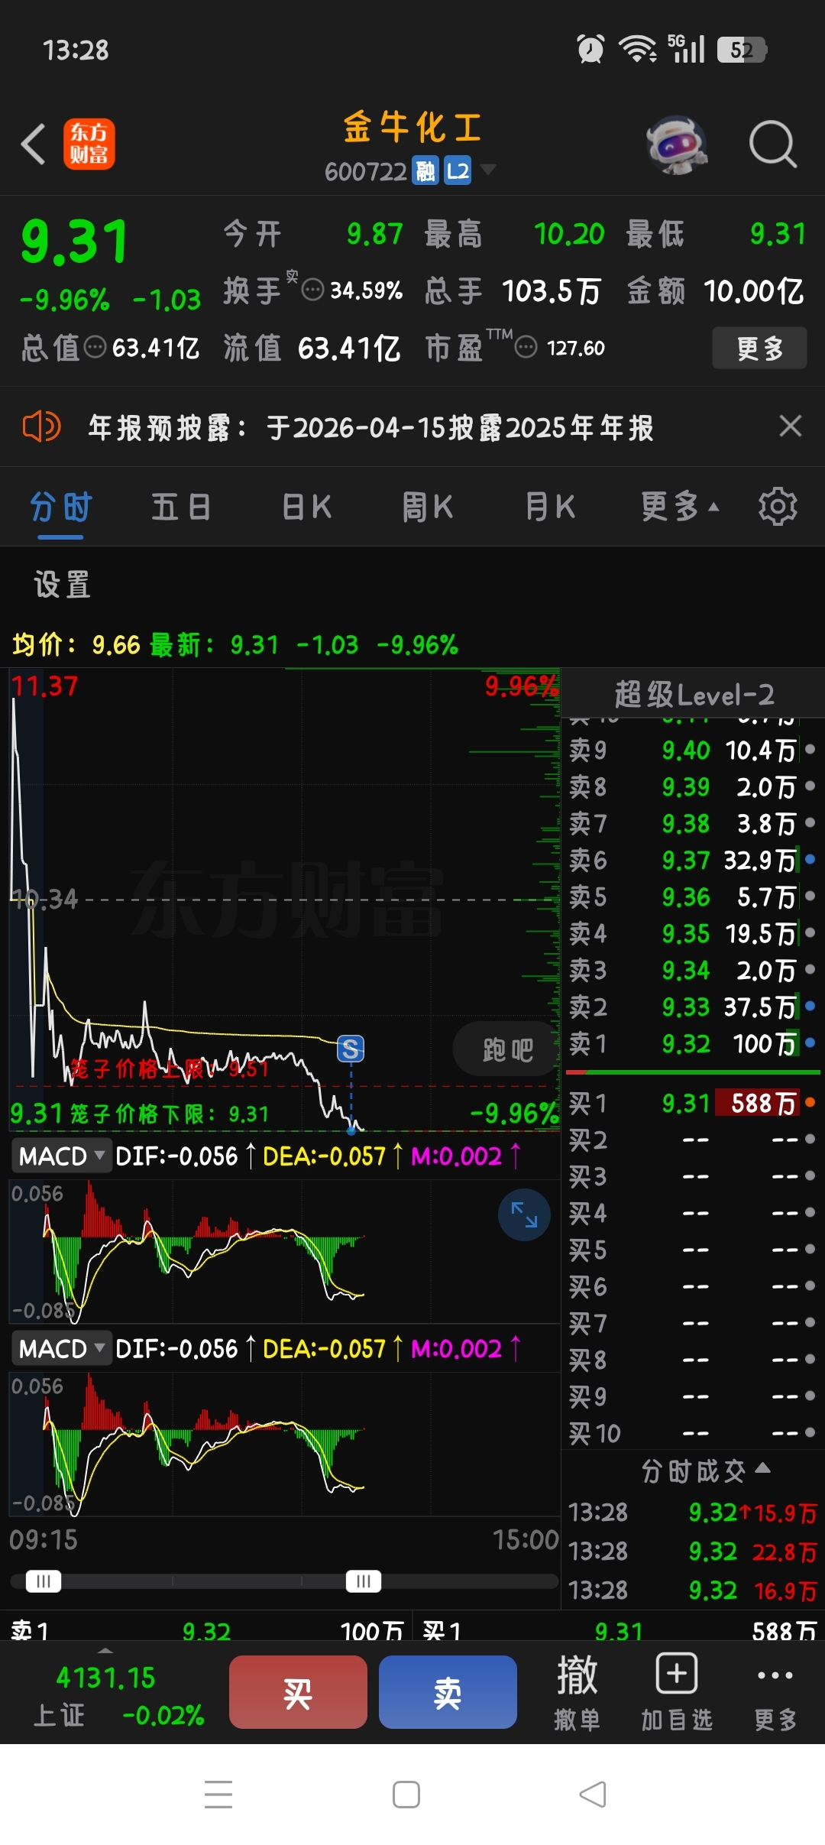Screen dimensions: 825x1845
Task: Tap Android home button
Action: 406,1794
